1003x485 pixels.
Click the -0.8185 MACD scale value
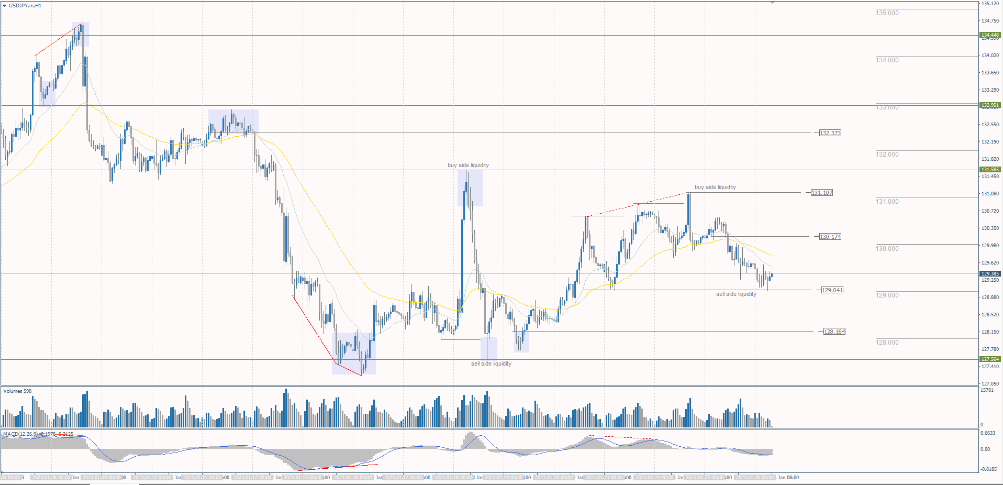[x=988, y=469]
